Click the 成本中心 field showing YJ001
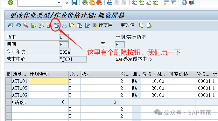Screen dimensions: 218x121 coord(73,59)
